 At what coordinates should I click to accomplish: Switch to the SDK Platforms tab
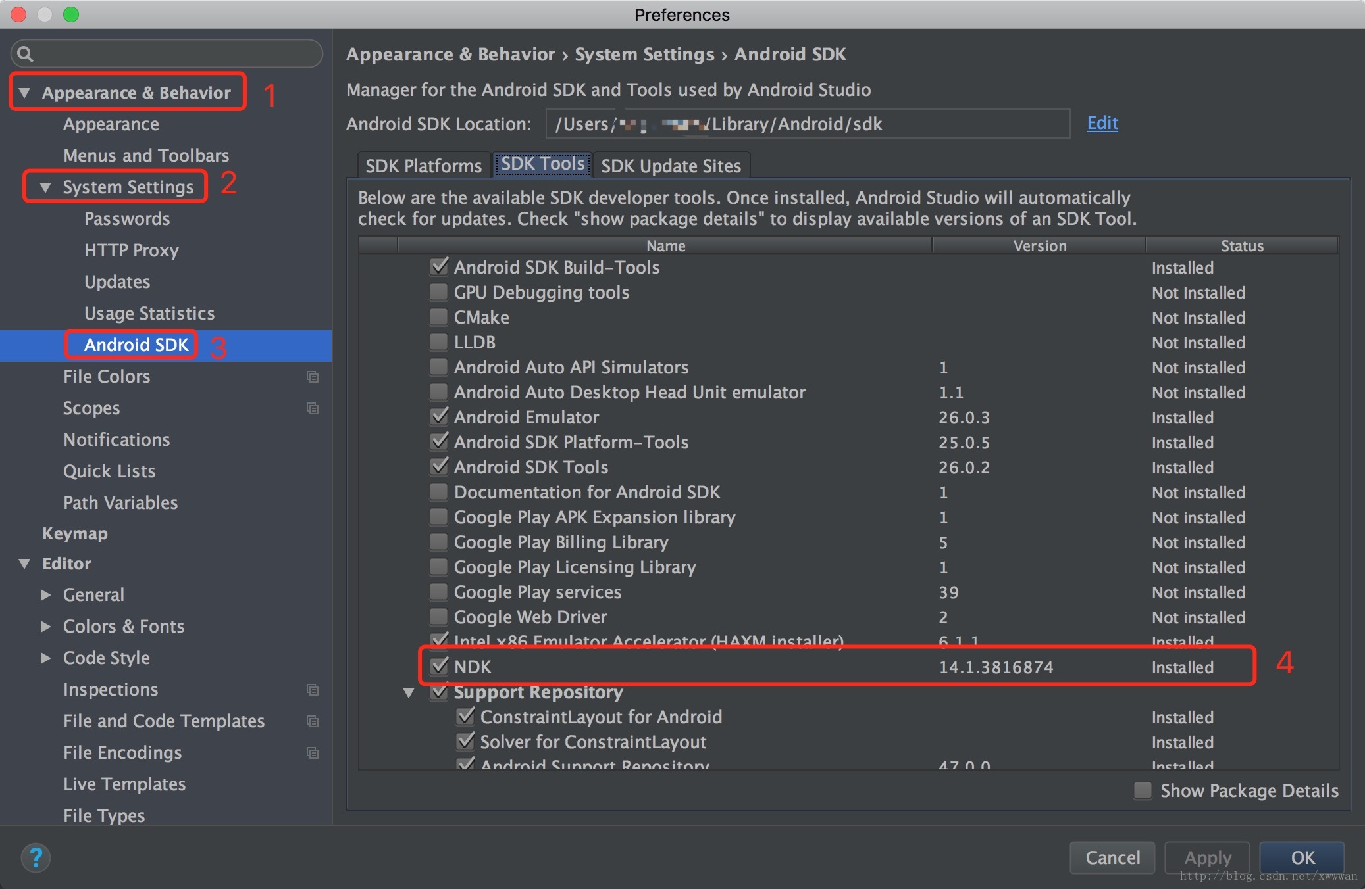click(424, 166)
